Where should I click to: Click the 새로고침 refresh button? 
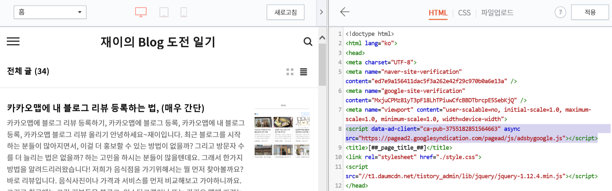click(285, 12)
